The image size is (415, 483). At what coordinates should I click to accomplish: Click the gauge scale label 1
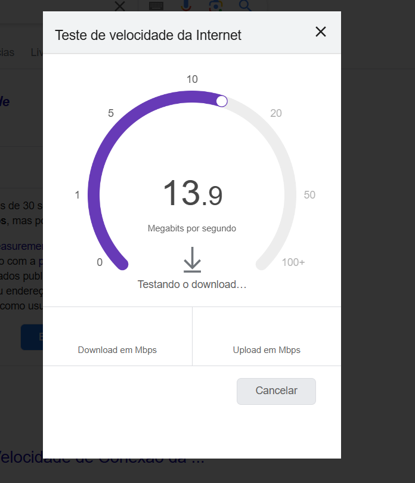[x=78, y=195]
